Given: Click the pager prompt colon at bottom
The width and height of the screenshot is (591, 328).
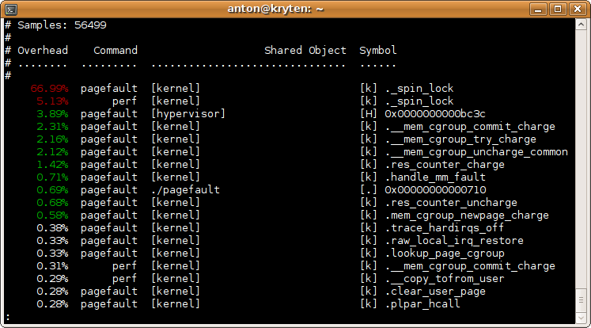Looking at the screenshot, I should pyautogui.click(x=7, y=316).
